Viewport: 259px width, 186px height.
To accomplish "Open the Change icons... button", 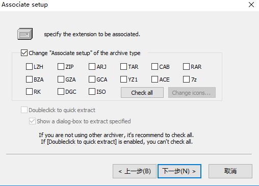I will pos(192,93).
